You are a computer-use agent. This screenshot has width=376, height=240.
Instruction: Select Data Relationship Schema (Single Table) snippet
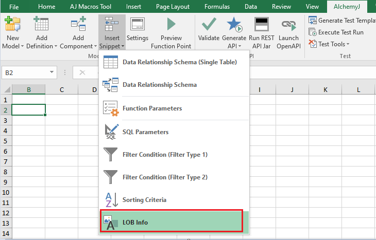tap(174, 62)
